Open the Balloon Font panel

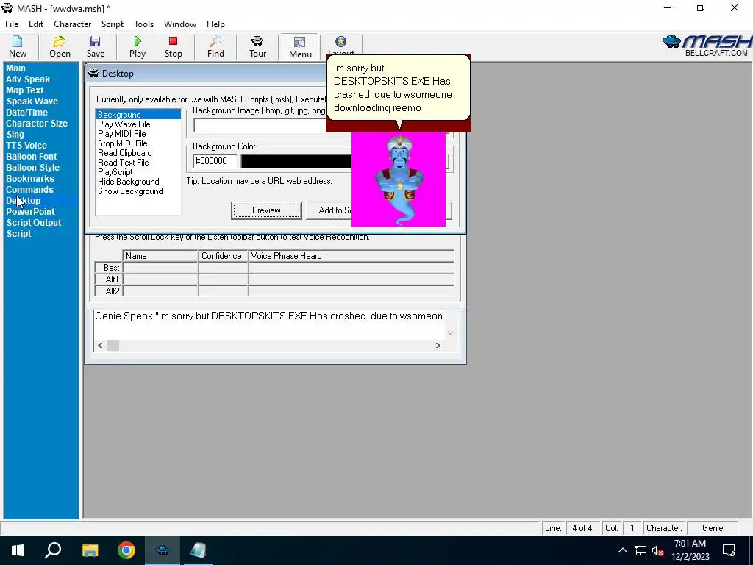click(31, 157)
